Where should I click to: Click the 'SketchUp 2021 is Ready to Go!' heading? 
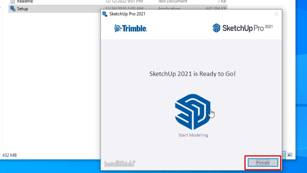pos(192,73)
